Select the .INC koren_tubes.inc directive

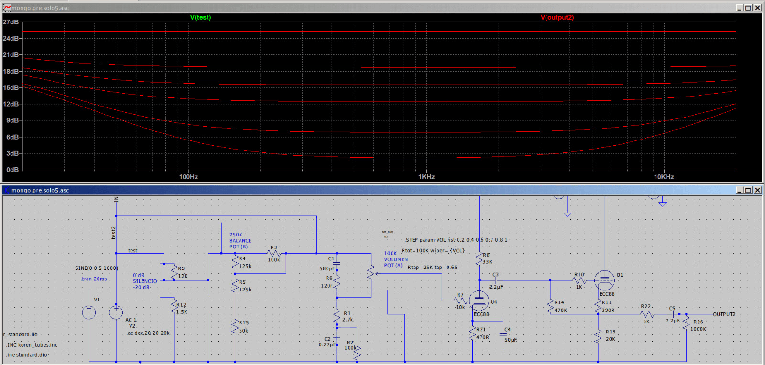click(32, 345)
